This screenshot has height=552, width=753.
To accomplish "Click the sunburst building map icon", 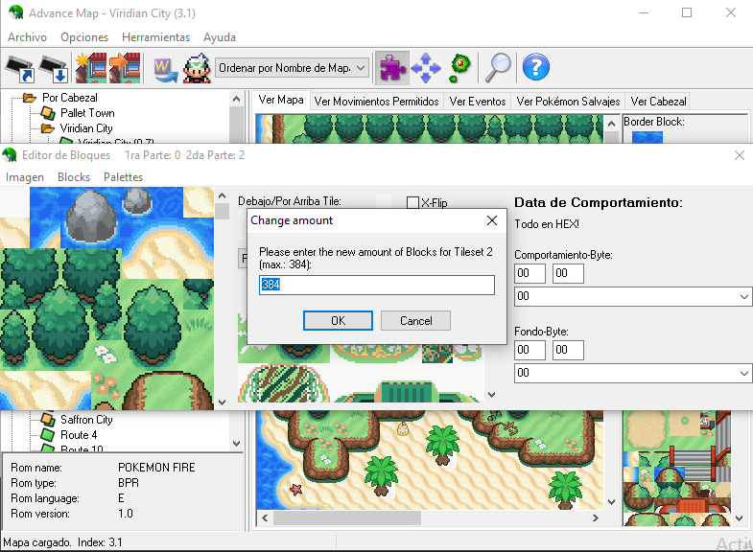I will pos(90,68).
